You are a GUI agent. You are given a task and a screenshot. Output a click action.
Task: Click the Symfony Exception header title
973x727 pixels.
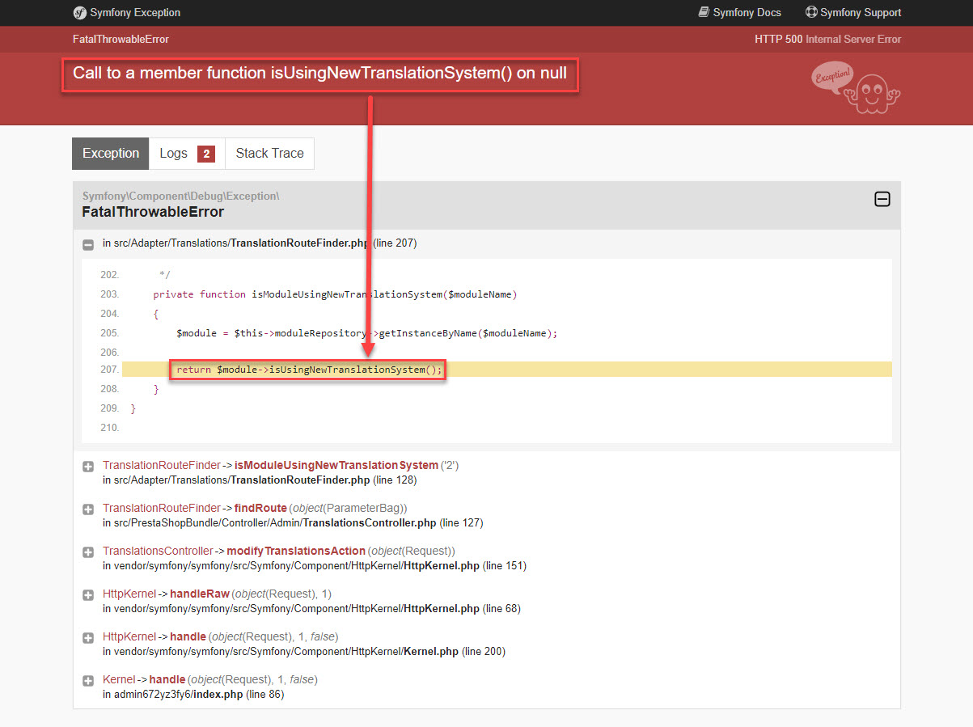135,12
